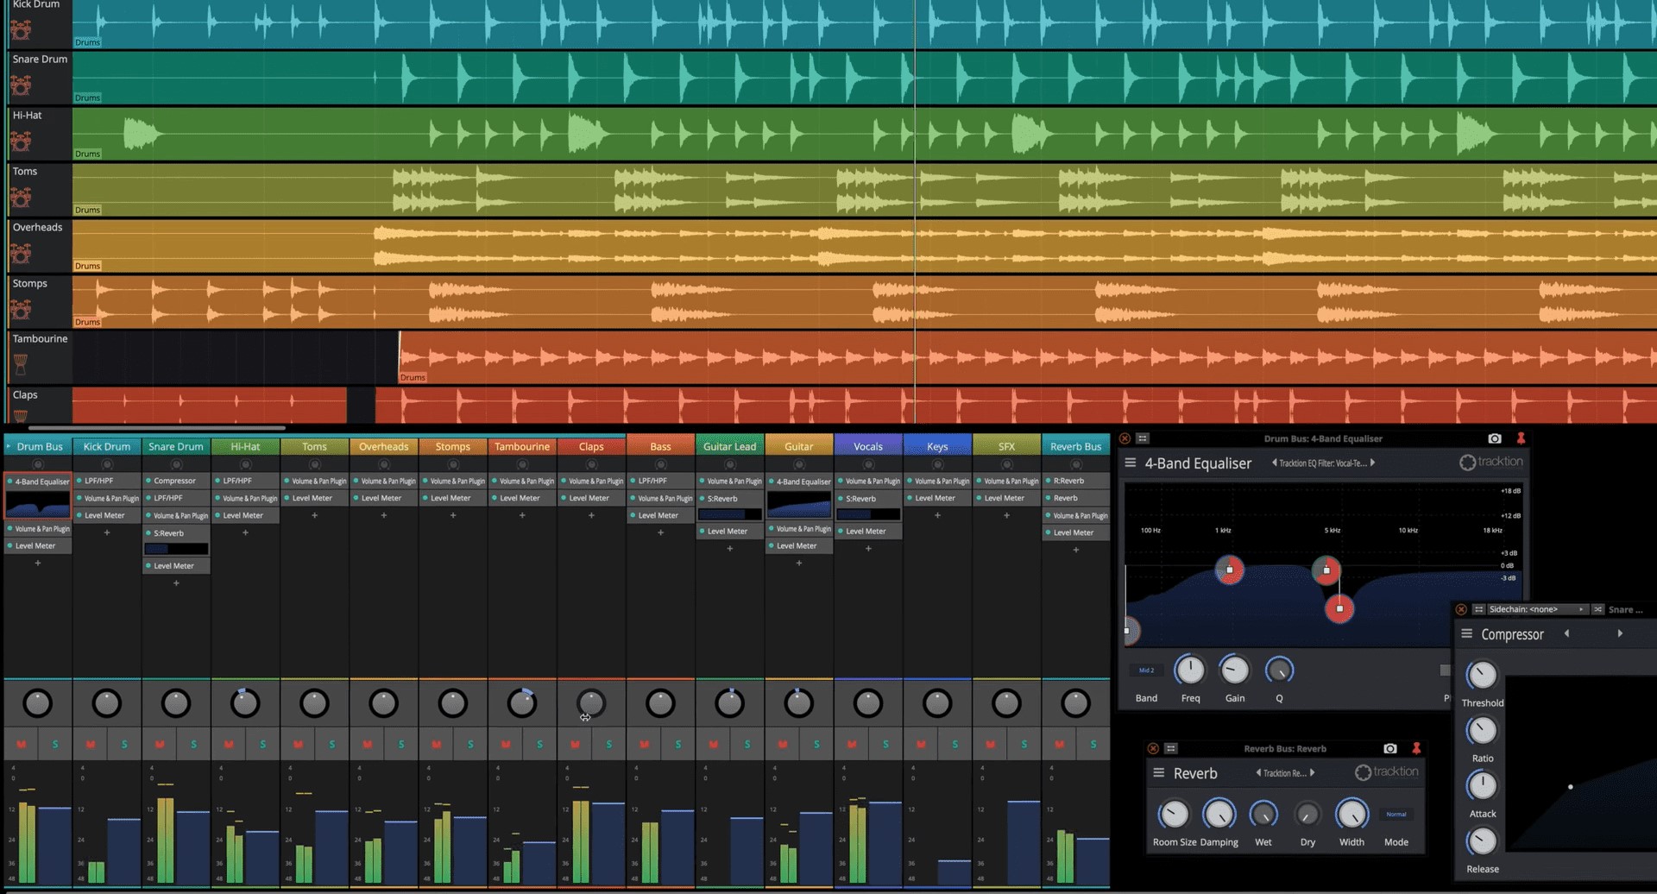The height and width of the screenshot is (894, 1657).
Task: Select the Keys channel header
Action: pos(937,446)
